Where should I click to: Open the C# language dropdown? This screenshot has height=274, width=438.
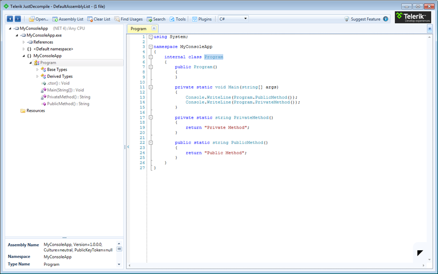tap(233, 19)
